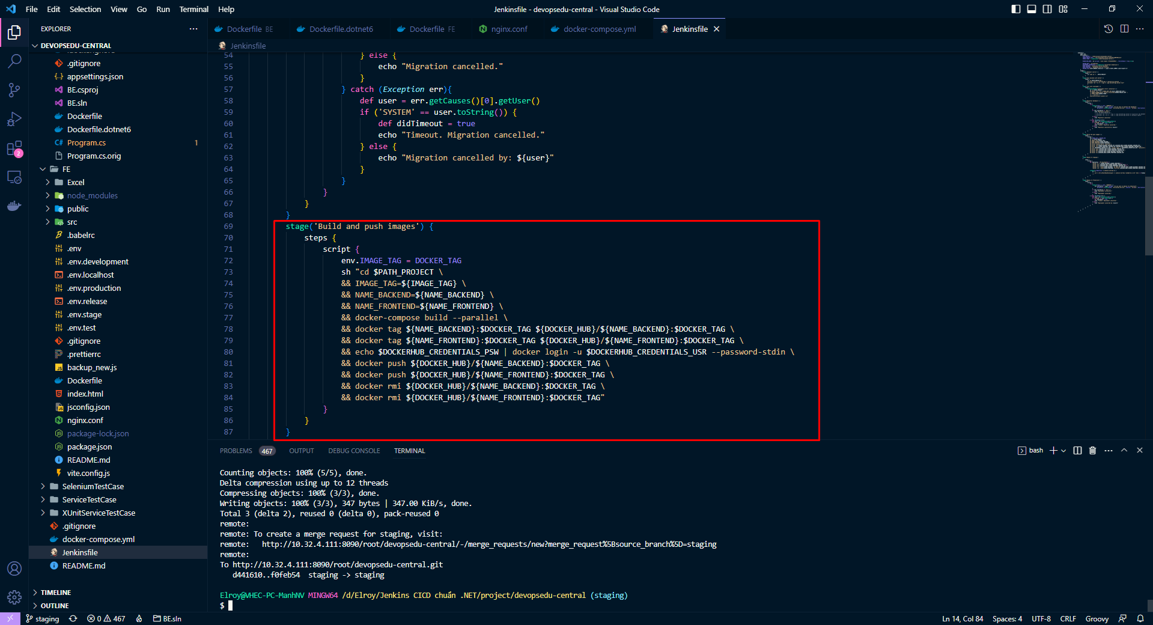Switch to Dockerfile.dotnet6 tab
The width and height of the screenshot is (1153, 625).
[x=336, y=29]
